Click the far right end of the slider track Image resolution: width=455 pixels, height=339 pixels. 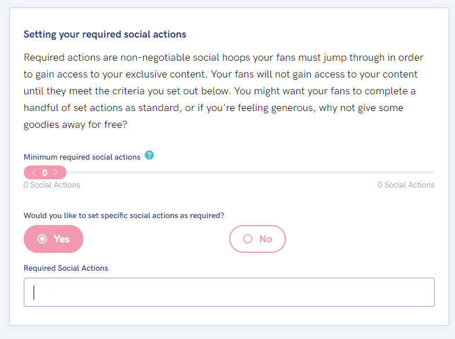click(433, 172)
